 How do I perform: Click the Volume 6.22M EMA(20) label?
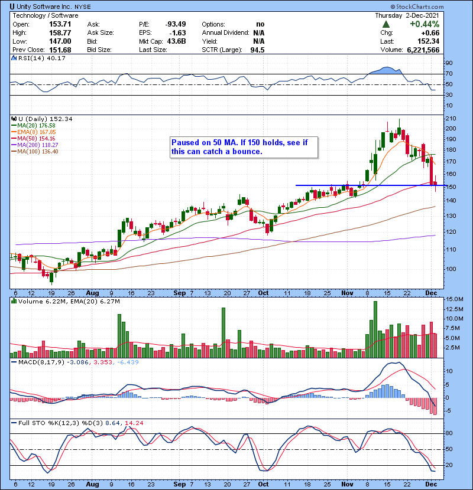[69, 302]
